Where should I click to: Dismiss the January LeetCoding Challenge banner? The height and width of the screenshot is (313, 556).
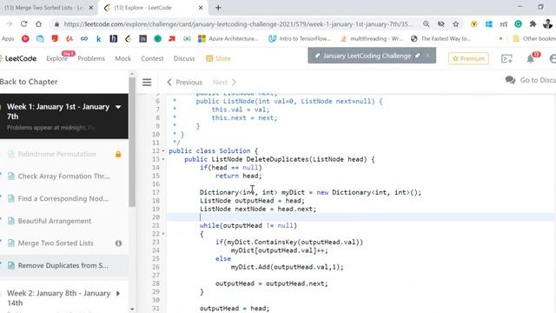coord(427,56)
